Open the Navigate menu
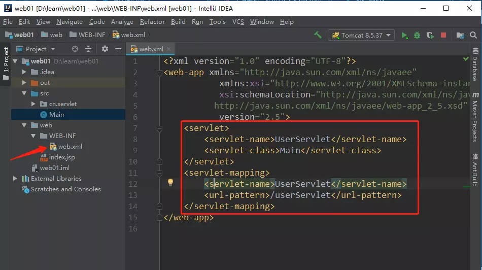 (x=70, y=22)
